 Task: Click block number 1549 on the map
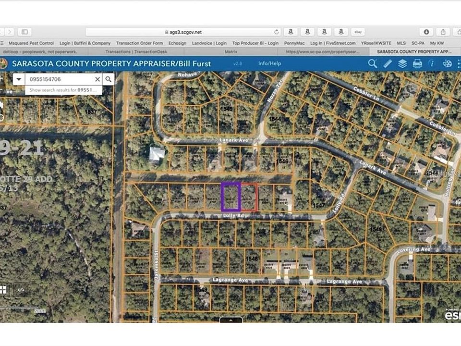tap(201, 289)
